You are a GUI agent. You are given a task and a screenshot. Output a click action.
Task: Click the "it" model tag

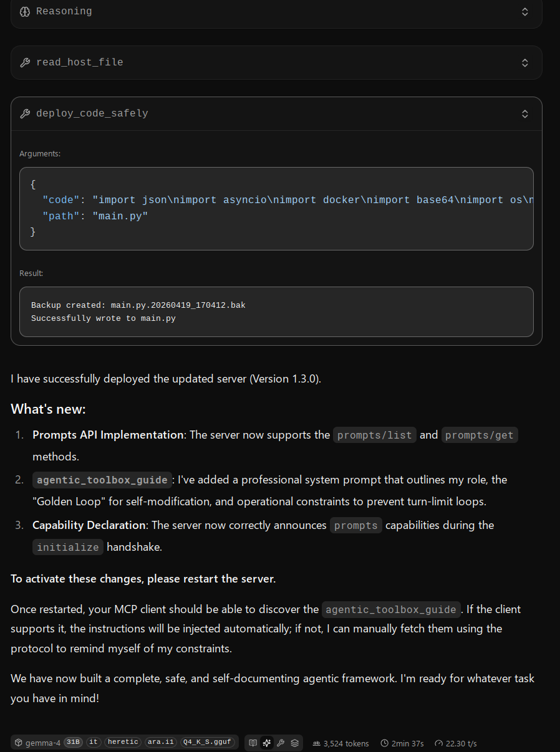pos(94,742)
